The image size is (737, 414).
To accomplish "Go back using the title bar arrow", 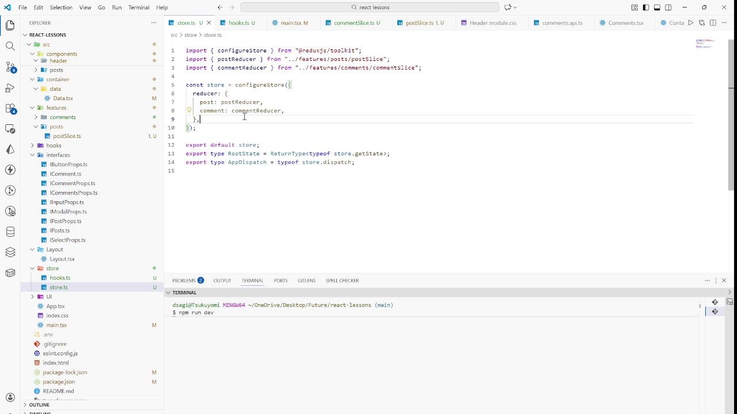I will tap(220, 7).
